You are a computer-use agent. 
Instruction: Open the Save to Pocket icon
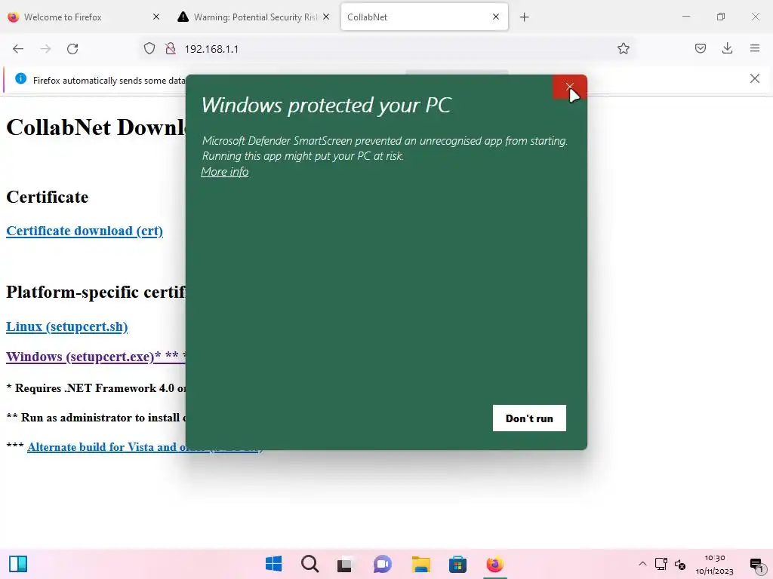pyautogui.click(x=700, y=48)
